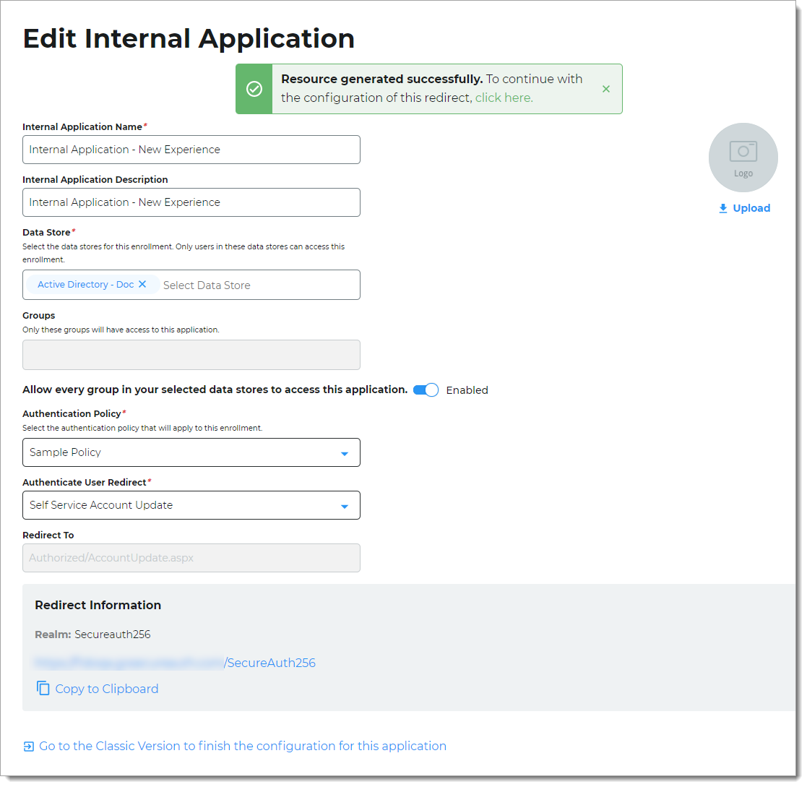This screenshot has width=807, height=787.
Task: Click the camera Logo placeholder icon
Action: pos(743,152)
